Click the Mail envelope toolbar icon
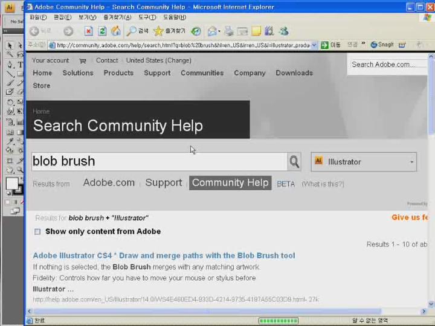The height and width of the screenshot is (326, 435). pyautogui.click(x=212, y=31)
